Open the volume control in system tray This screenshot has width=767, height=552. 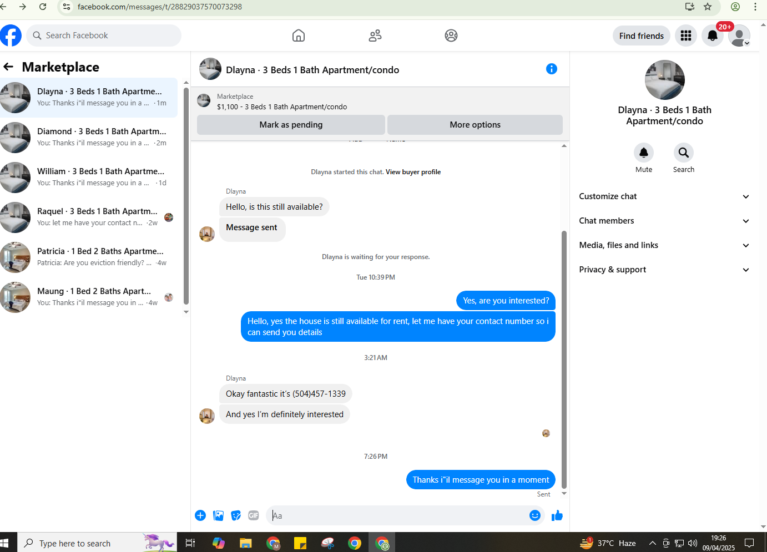click(692, 543)
